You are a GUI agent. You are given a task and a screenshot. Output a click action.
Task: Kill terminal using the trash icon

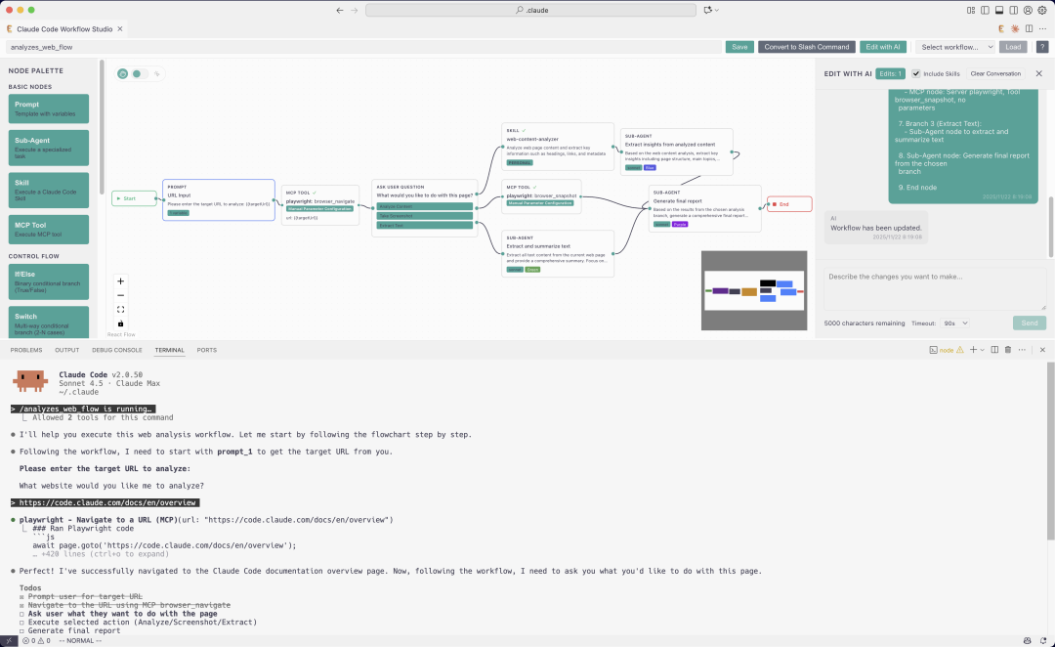tap(1008, 349)
